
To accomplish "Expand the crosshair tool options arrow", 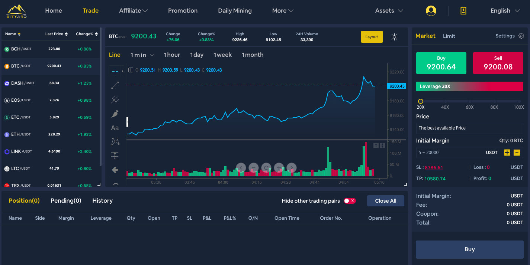I will [x=122, y=71].
